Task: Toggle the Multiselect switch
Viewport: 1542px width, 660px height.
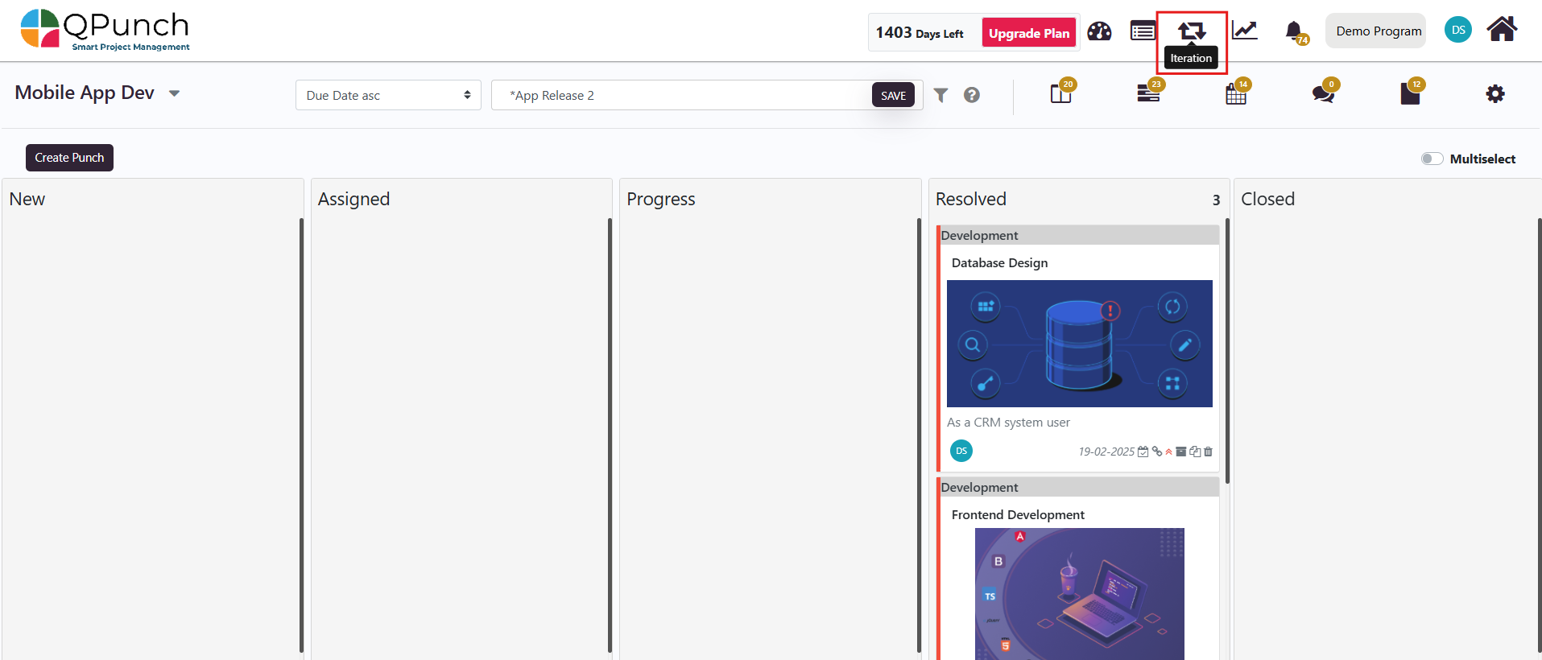Action: point(1432,159)
